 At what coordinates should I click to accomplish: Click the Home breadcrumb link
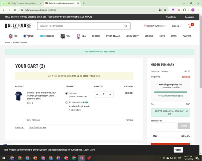click(8, 42)
